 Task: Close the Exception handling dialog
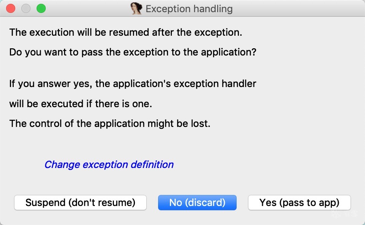pyautogui.click(x=11, y=8)
